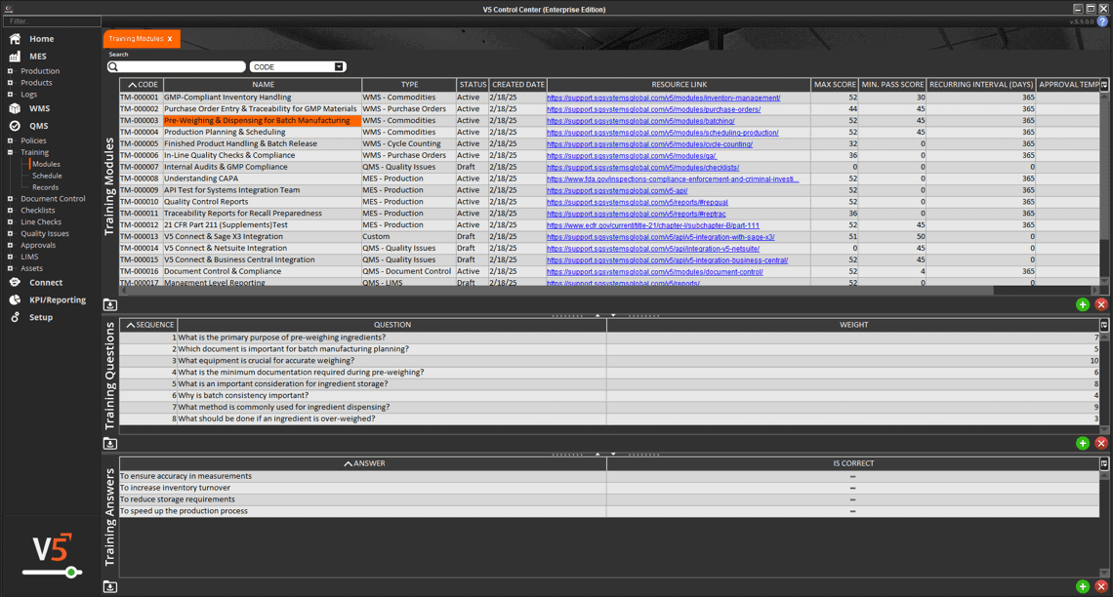Select the Modules item under Training
Viewport: 1113px width, 597px height.
coord(46,164)
